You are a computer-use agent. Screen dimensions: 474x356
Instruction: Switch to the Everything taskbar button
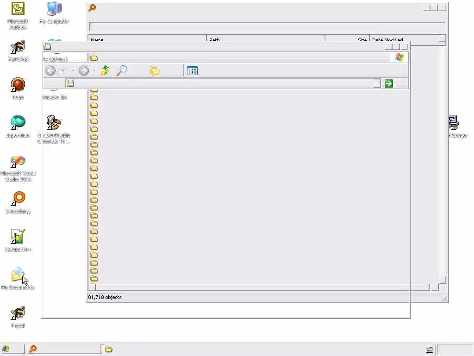pos(63,349)
